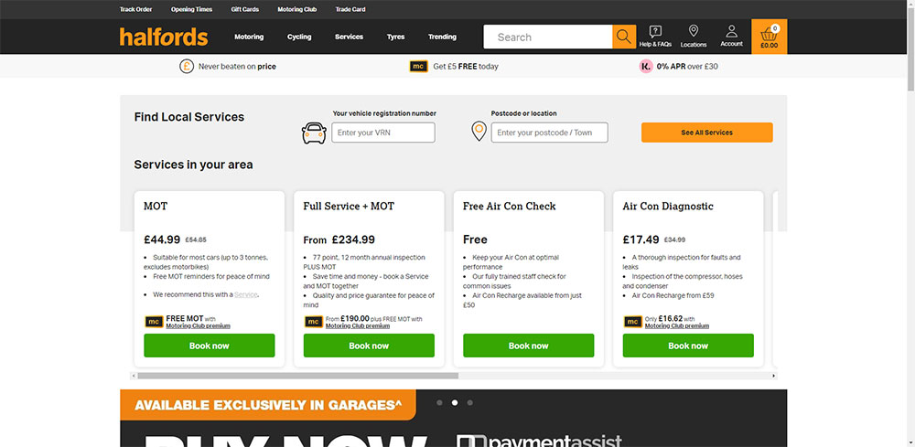Click the orange search magnifier icon
The height and width of the screenshot is (447, 915).
(x=624, y=37)
